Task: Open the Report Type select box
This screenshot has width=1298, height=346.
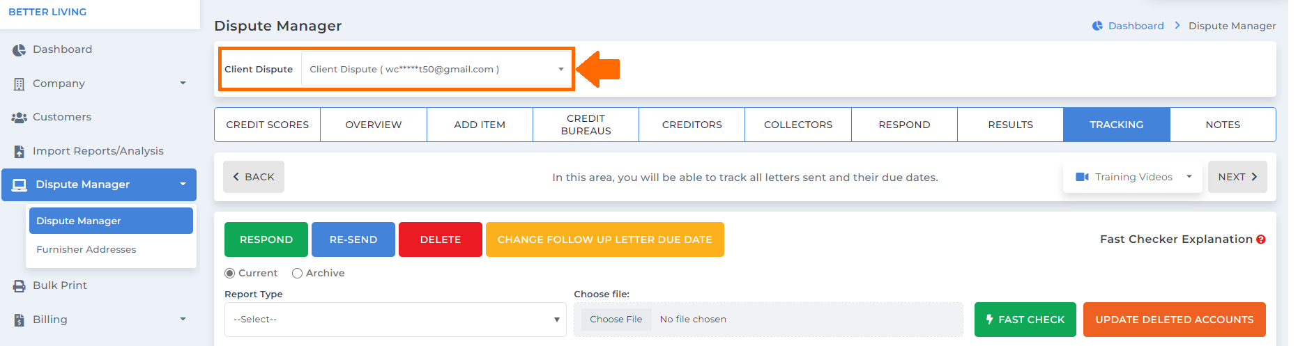Action: tap(395, 320)
